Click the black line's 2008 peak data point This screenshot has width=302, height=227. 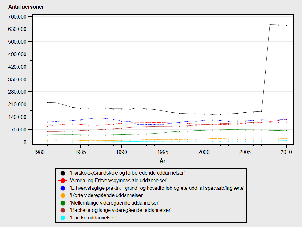click(x=270, y=24)
